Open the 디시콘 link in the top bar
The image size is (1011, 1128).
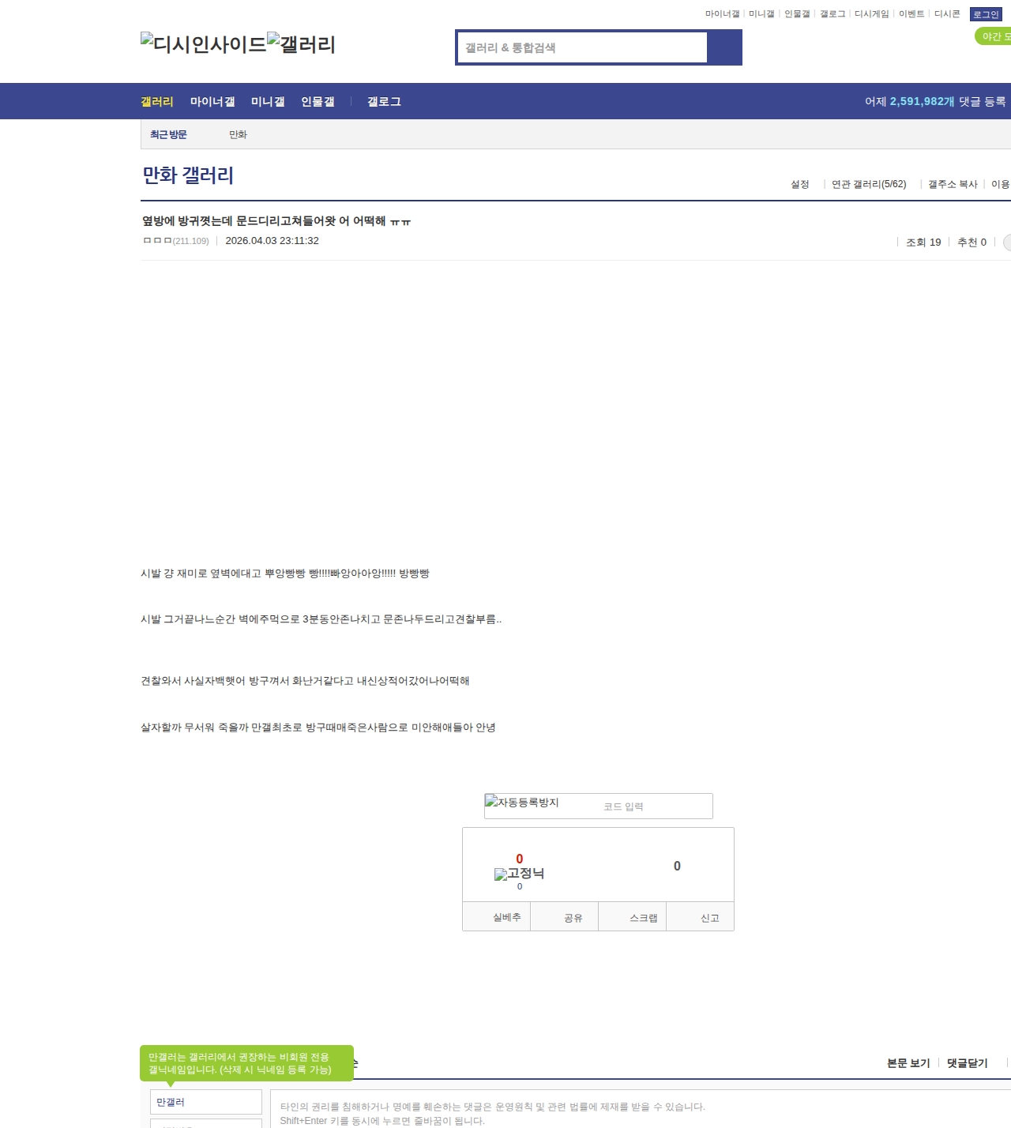tap(947, 14)
